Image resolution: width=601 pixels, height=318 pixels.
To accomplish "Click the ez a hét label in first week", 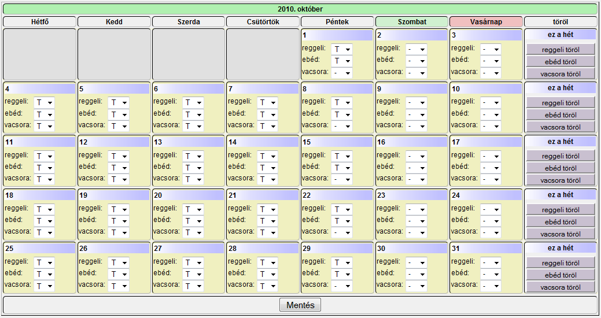I will point(561,35).
